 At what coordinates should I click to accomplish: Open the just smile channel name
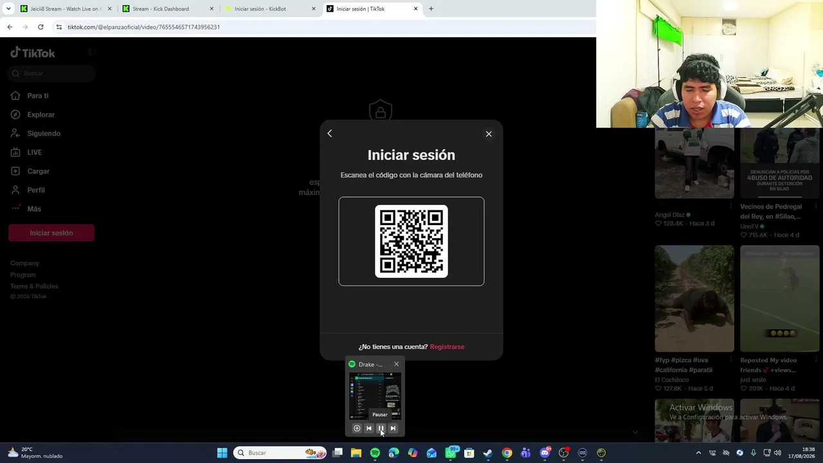(753, 379)
